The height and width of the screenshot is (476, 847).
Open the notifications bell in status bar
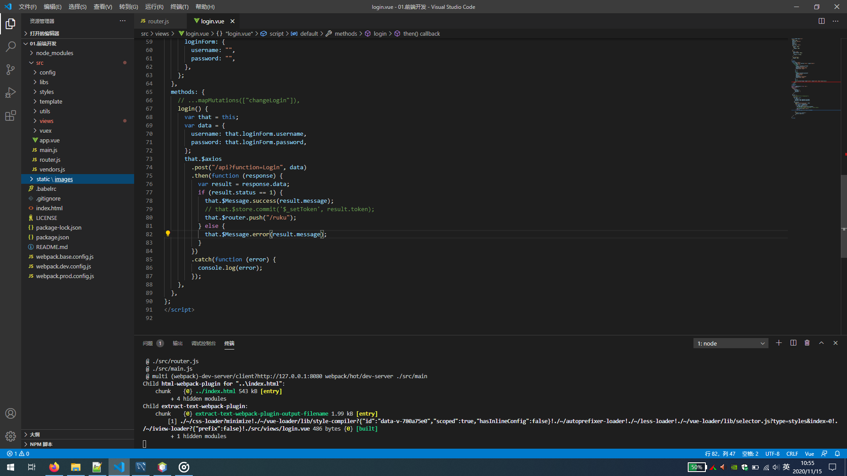pyautogui.click(x=837, y=454)
